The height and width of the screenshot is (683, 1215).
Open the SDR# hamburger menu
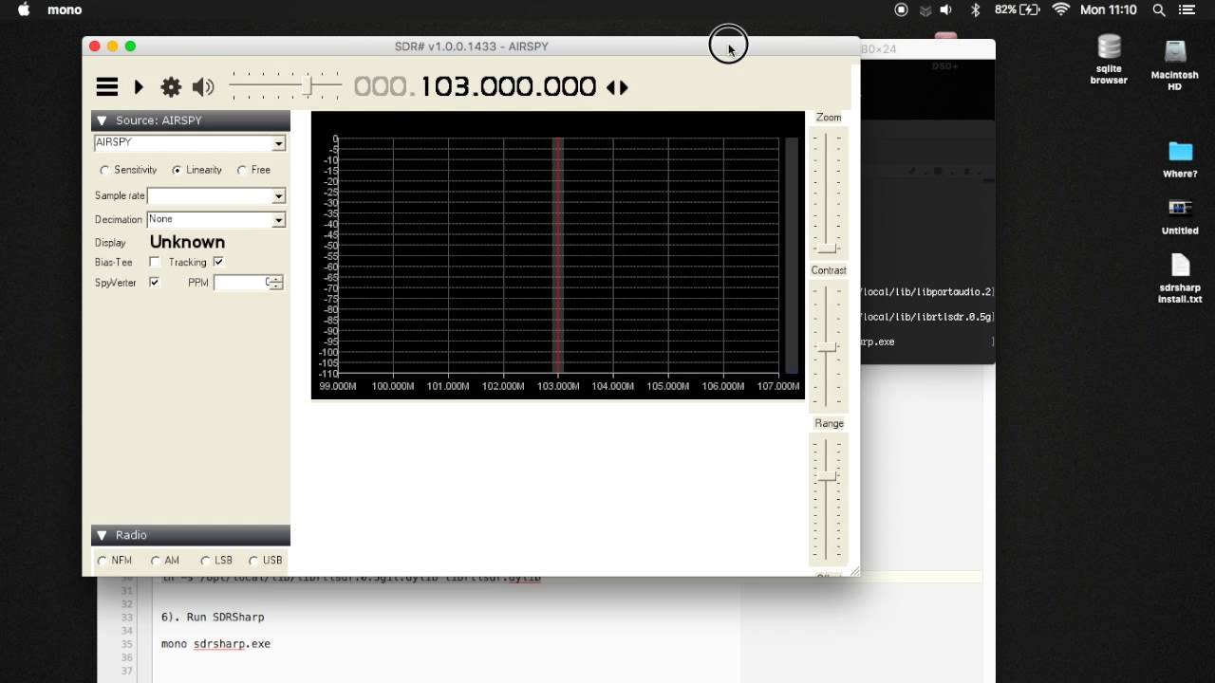[107, 87]
